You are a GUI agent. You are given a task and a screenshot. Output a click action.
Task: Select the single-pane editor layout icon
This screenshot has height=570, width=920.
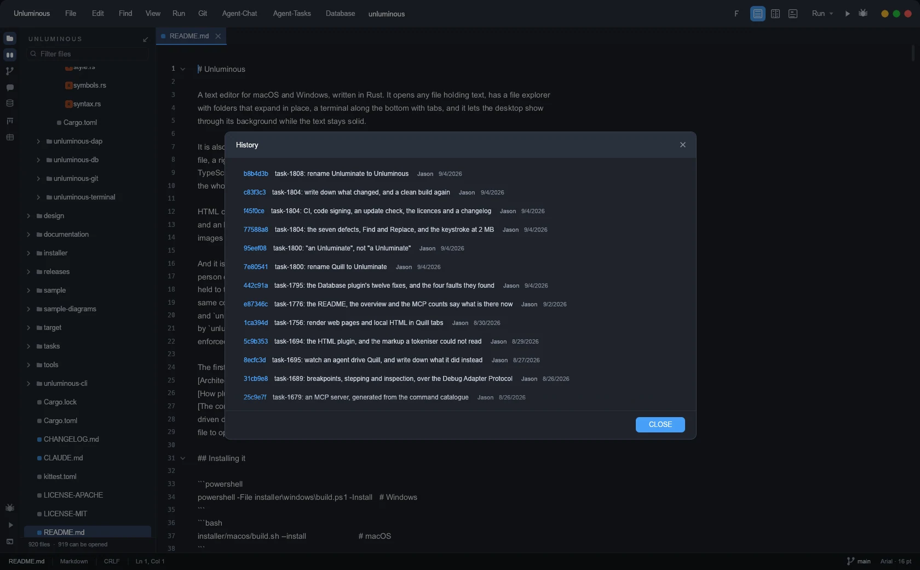758,14
